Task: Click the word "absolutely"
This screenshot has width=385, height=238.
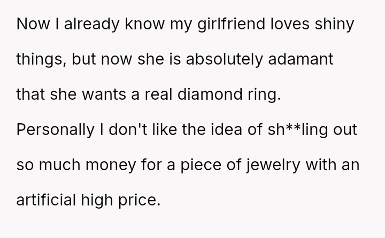Action: (x=225, y=59)
